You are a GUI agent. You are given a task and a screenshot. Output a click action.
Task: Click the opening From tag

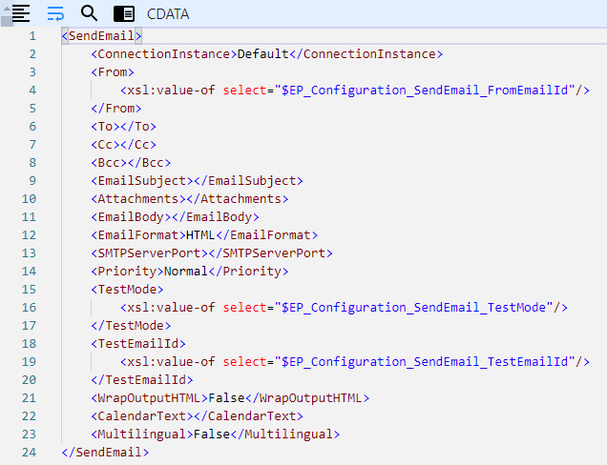click(113, 72)
